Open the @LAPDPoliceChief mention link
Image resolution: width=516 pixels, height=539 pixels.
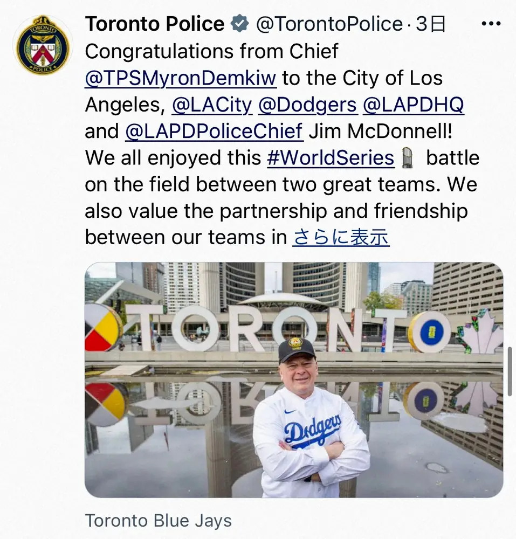pos(214,132)
